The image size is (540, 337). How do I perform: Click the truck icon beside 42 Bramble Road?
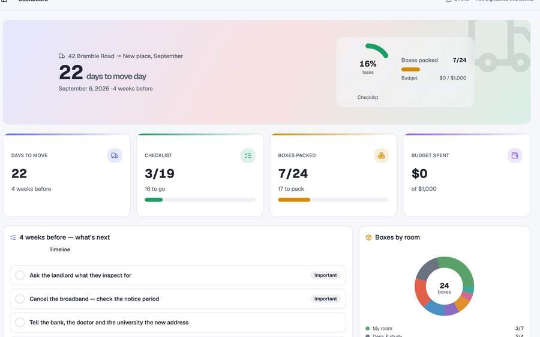[x=62, y=56]
